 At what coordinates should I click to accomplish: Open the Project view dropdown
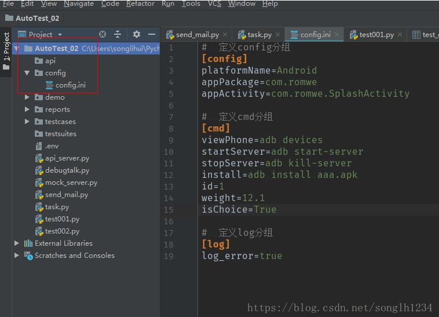pyautogui.click(x=60, y=35)
